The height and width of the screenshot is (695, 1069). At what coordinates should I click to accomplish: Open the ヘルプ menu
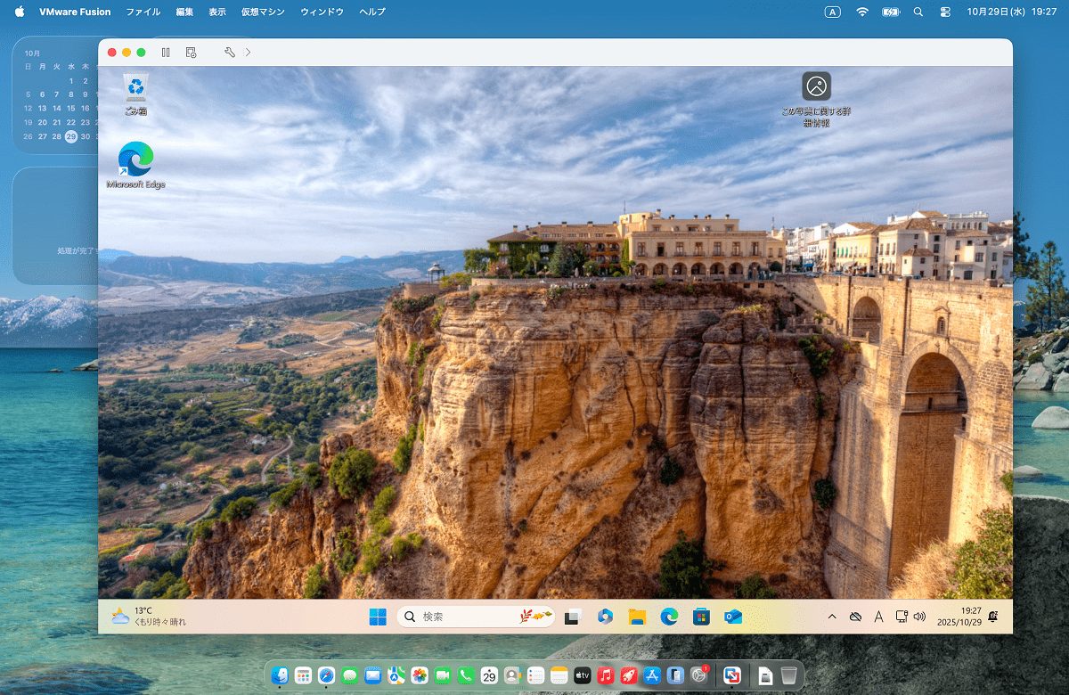(372, 12)
